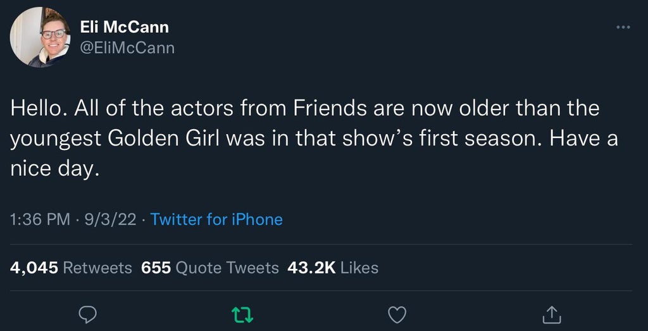Like the tweet with the heart icon

[397, 313]
